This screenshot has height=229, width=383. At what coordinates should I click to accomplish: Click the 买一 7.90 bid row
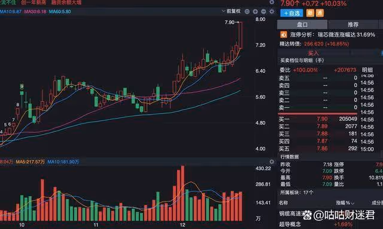point(318,119)
